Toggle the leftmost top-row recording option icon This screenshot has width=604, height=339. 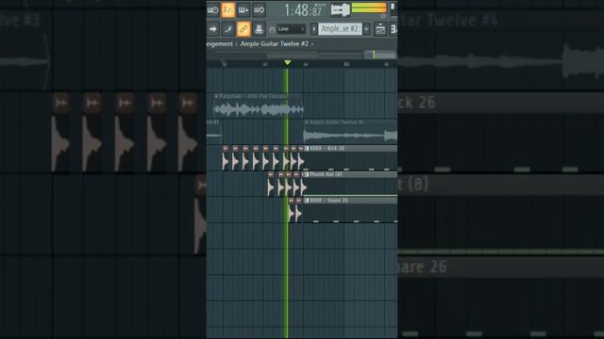tap(212, 10)
